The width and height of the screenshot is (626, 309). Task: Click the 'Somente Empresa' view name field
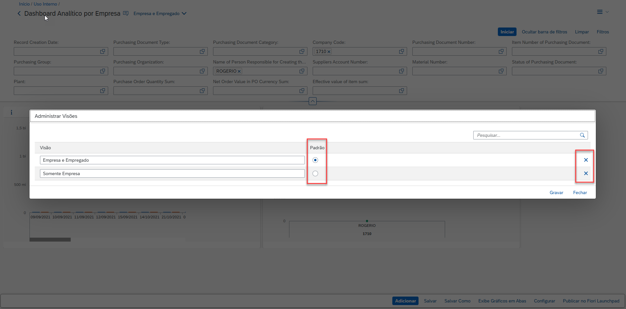(x=172, y=173)
